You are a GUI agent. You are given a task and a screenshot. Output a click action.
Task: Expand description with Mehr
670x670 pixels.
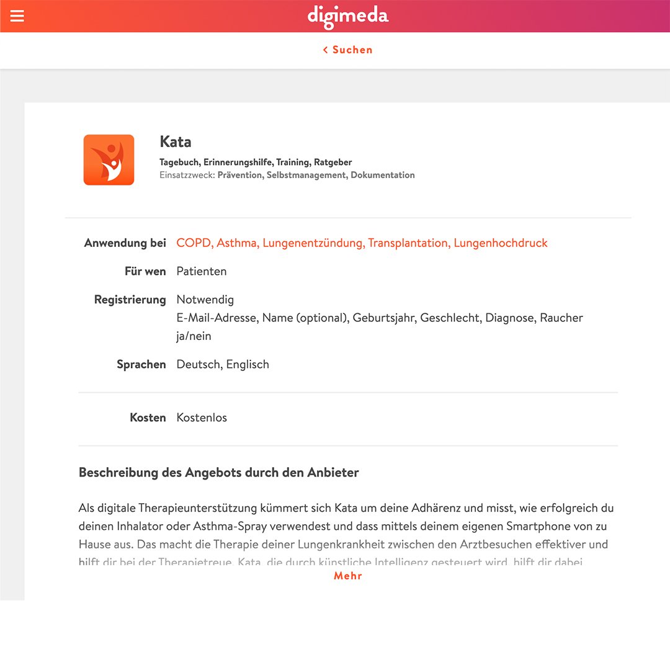(348, 576)
